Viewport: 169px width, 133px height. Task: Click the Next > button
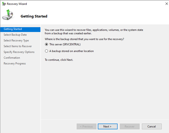(108, 126)
